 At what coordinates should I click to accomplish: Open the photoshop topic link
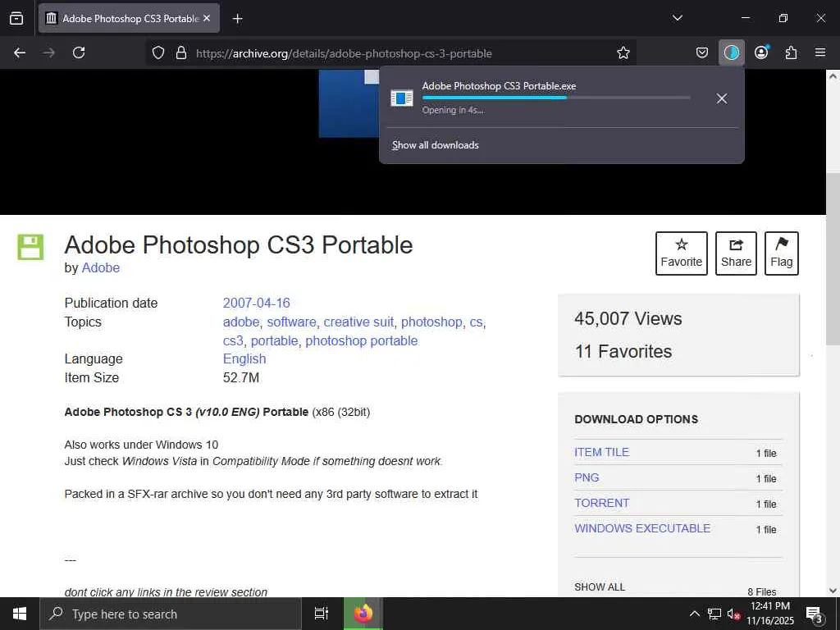click(431, 322)
